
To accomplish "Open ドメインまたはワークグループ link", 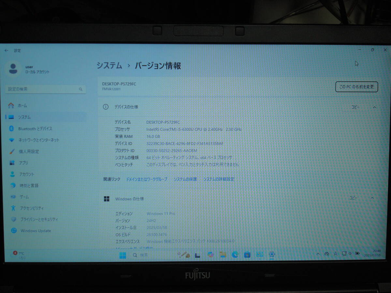I will [147, 179].
